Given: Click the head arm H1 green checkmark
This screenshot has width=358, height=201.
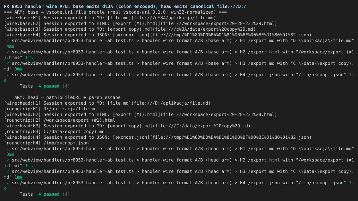Looking at the screenshot, I should coord(8,149).
